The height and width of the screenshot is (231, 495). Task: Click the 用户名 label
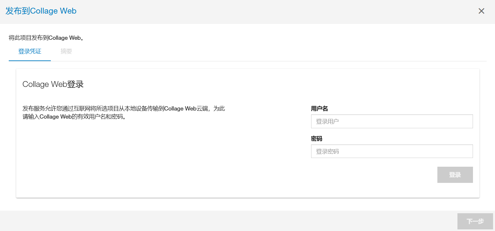320,109
